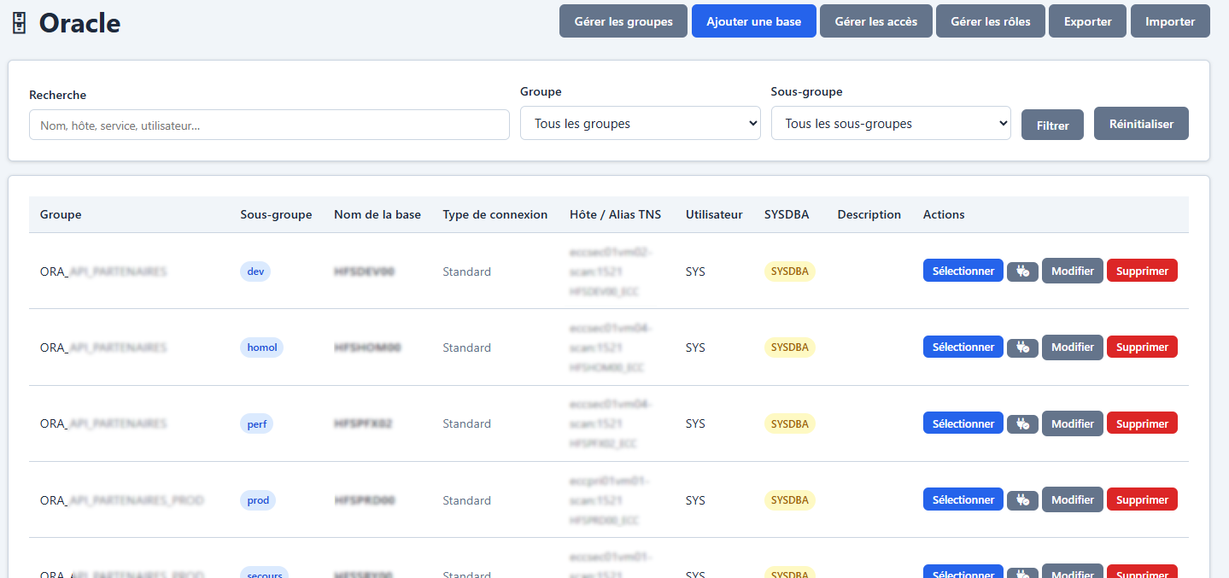Click Supprimer in the homol row
This screenshot has width=1229, height=578.
pyautogui.click(x=1142, y=347)
